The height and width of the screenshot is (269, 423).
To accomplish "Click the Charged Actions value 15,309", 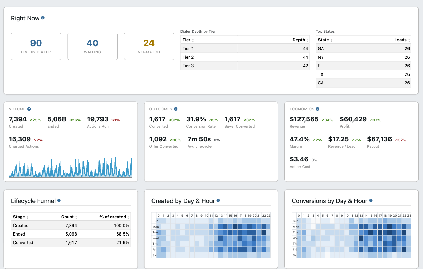I will click(x=20, y=139).
